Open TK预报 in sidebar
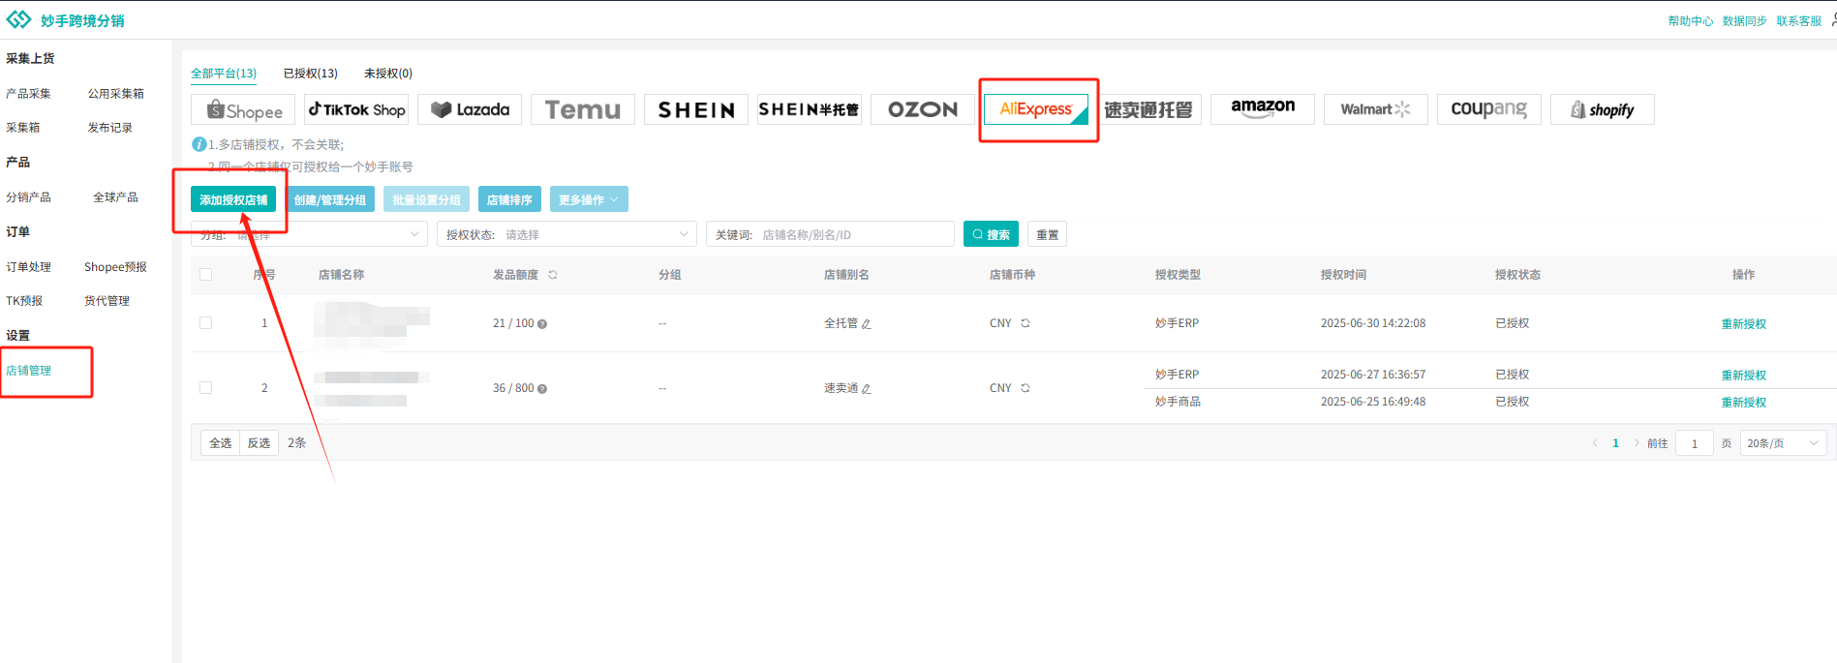The image size is (1837, 663). tap(24, 301)
